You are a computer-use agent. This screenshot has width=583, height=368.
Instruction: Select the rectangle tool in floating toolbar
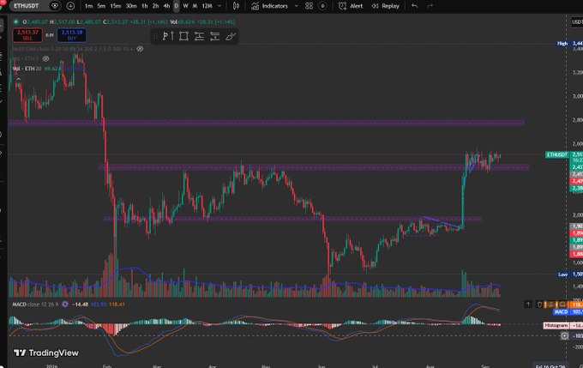(x=183, y=36)
